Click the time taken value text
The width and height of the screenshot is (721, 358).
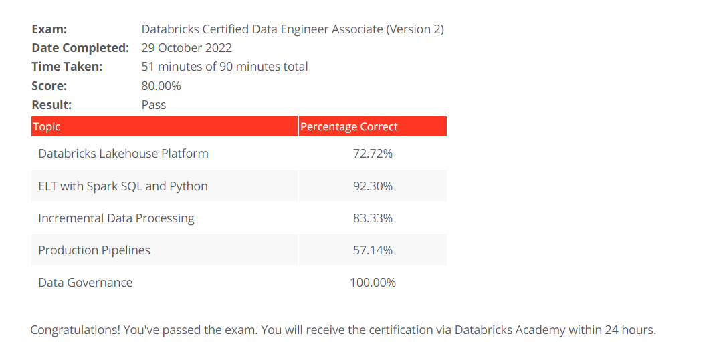pyautogui.click(x=225, y=67)
